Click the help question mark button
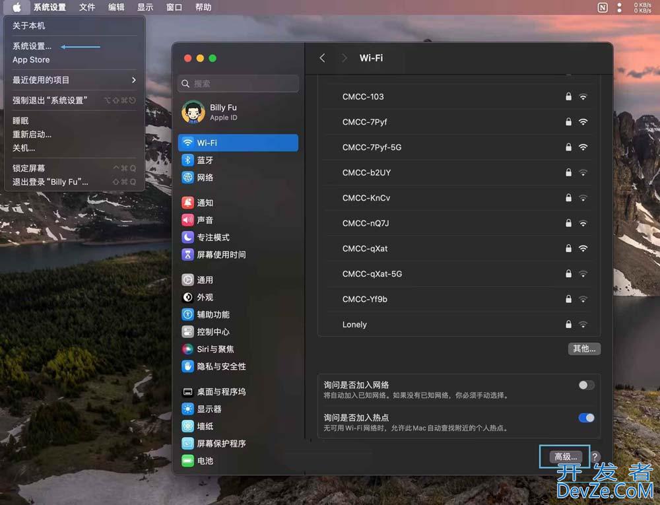 [x=595, y=457]
